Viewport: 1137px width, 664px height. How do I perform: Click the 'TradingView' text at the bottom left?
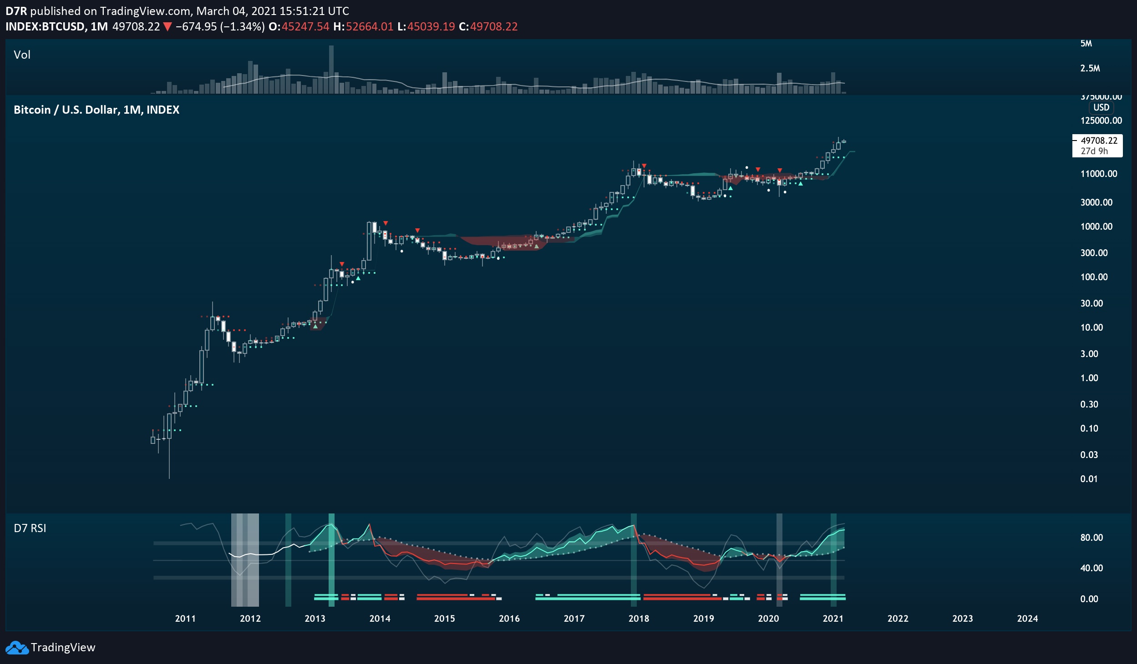pos(63,648)
